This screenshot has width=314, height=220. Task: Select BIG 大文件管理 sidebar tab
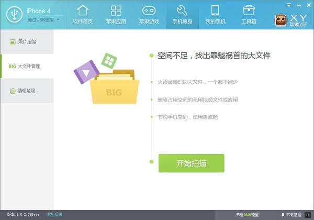(27, 66)
